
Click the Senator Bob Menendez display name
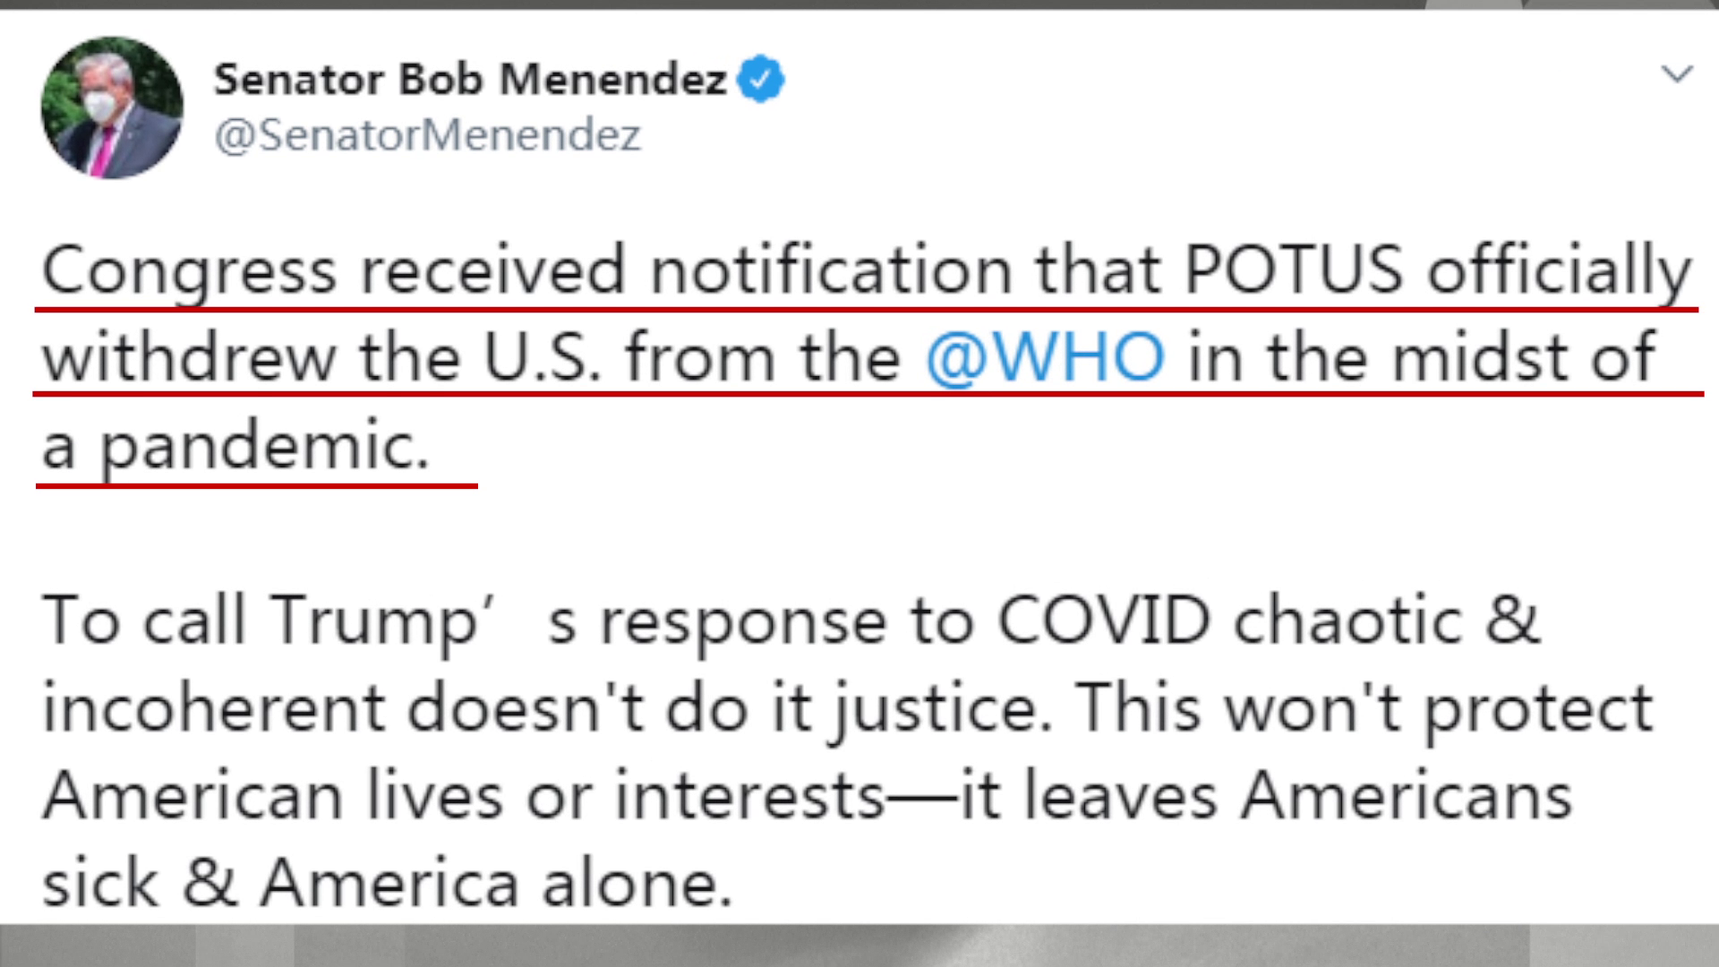point(469,80)
